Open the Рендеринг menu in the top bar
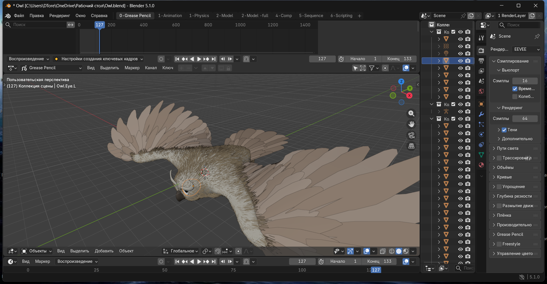The image size is (547, 284). 60,16
